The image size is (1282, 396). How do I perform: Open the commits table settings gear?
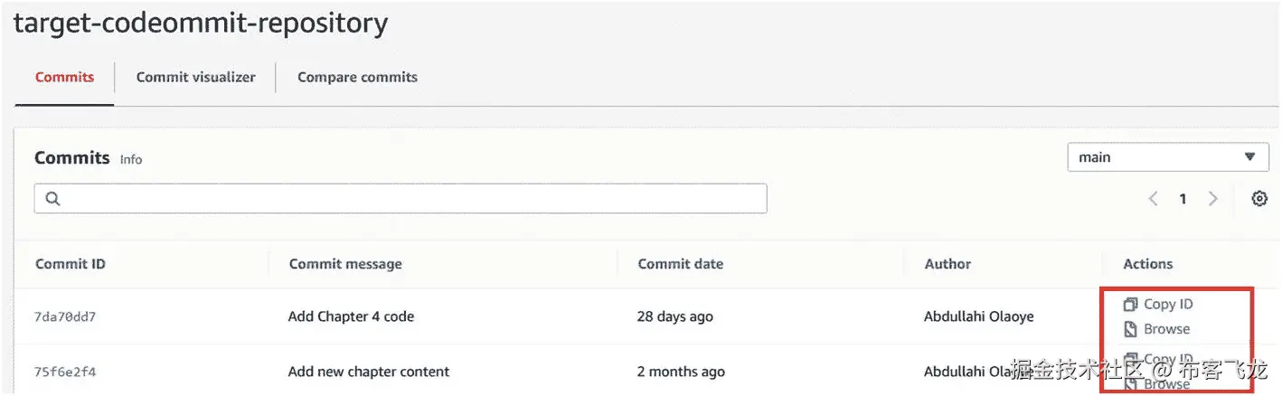pos(1259,199)
